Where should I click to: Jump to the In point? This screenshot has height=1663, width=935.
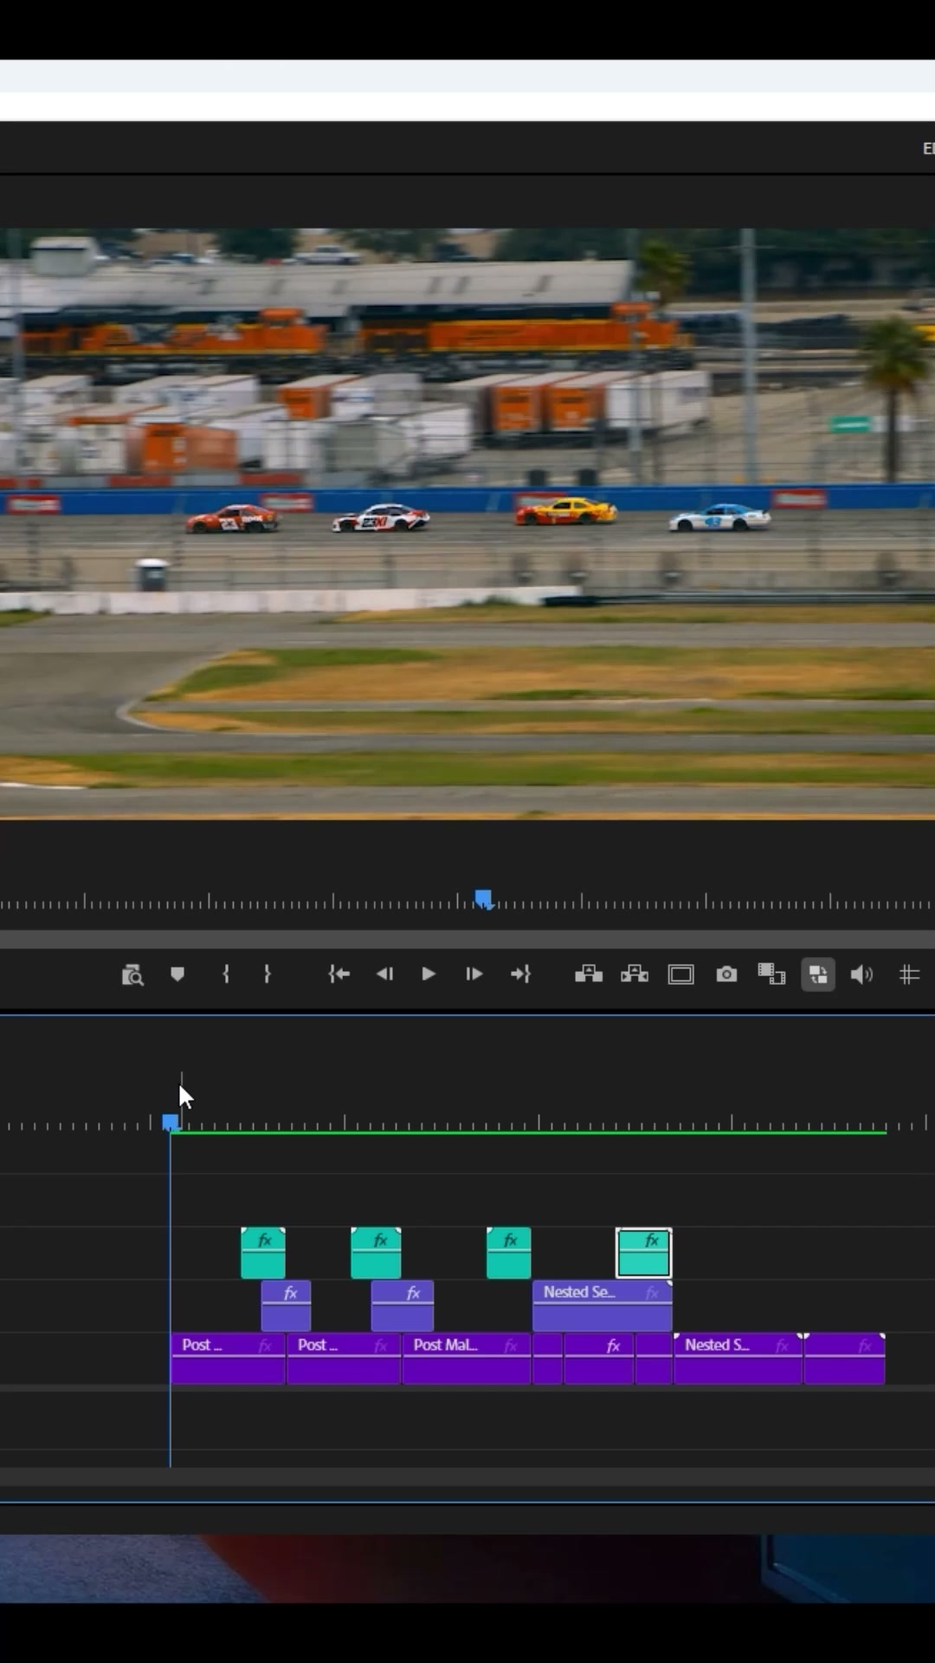tap(339, 974)
